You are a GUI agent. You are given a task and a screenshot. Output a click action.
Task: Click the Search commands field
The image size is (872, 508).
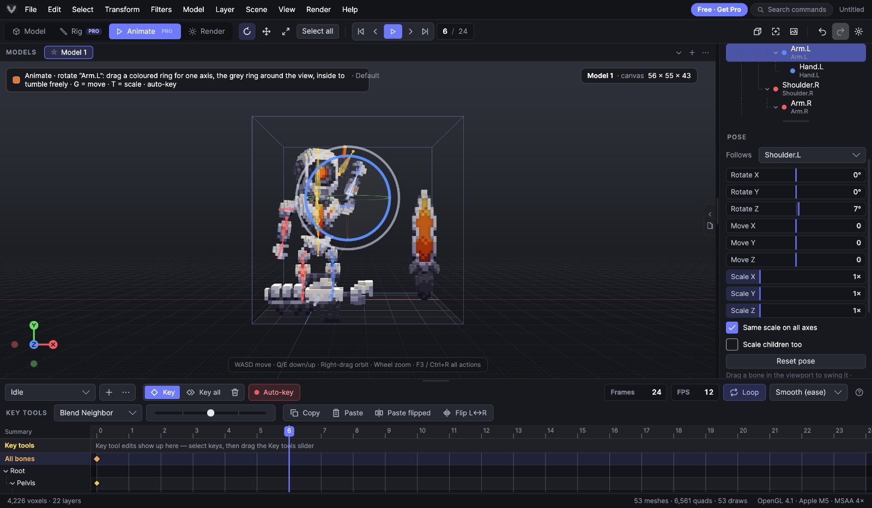pos(791,9)
